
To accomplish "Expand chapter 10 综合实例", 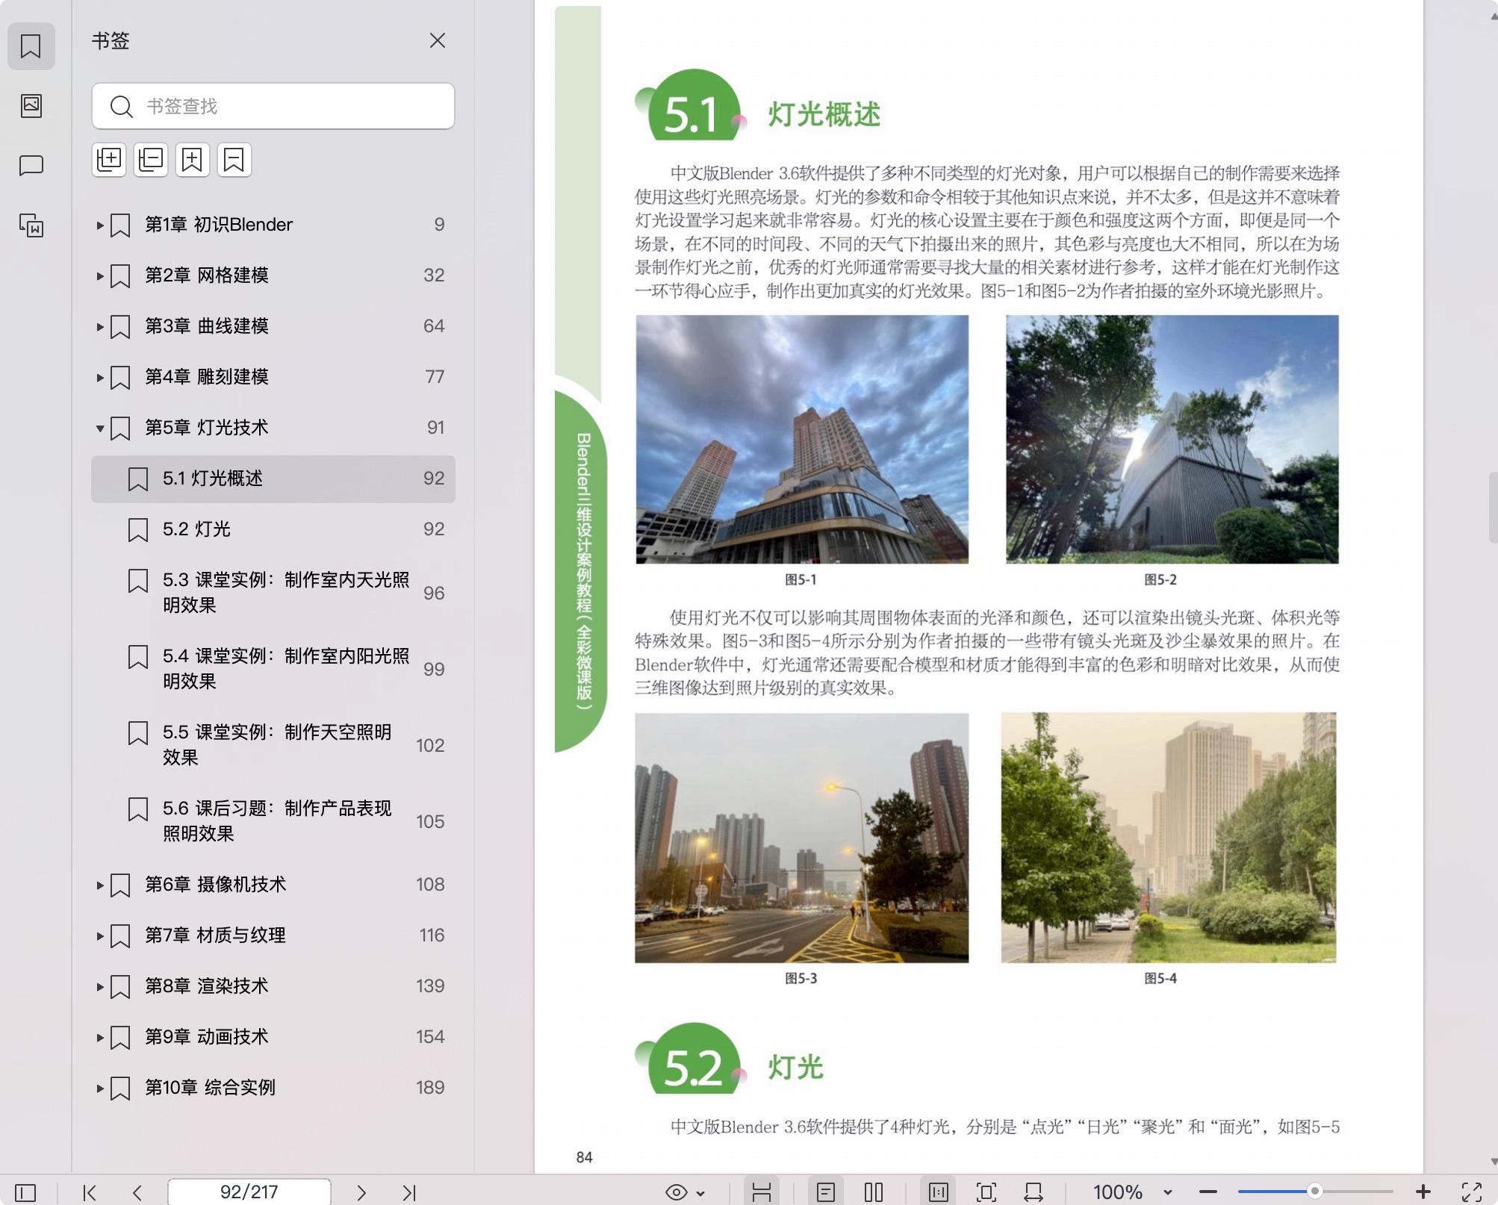I will [x=99, y=1088].
